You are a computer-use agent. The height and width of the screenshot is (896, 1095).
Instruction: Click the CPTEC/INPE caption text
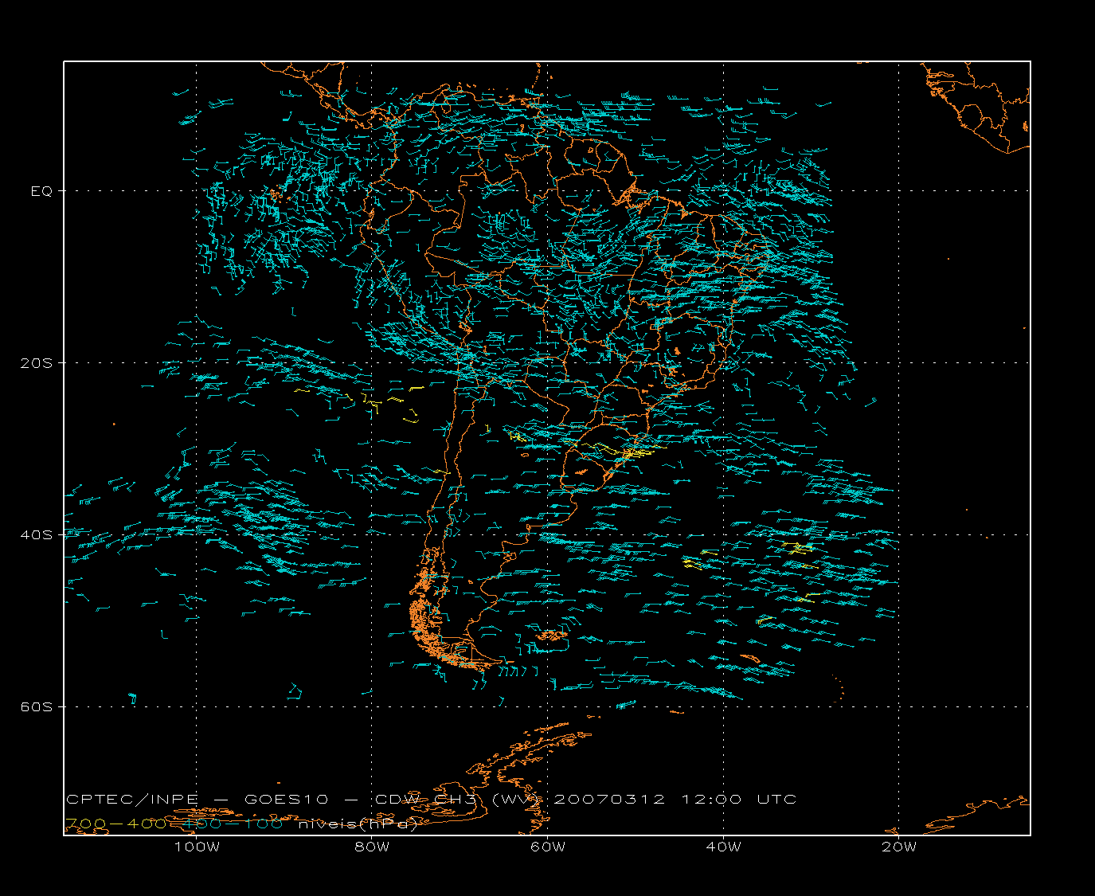pos(132,800)
